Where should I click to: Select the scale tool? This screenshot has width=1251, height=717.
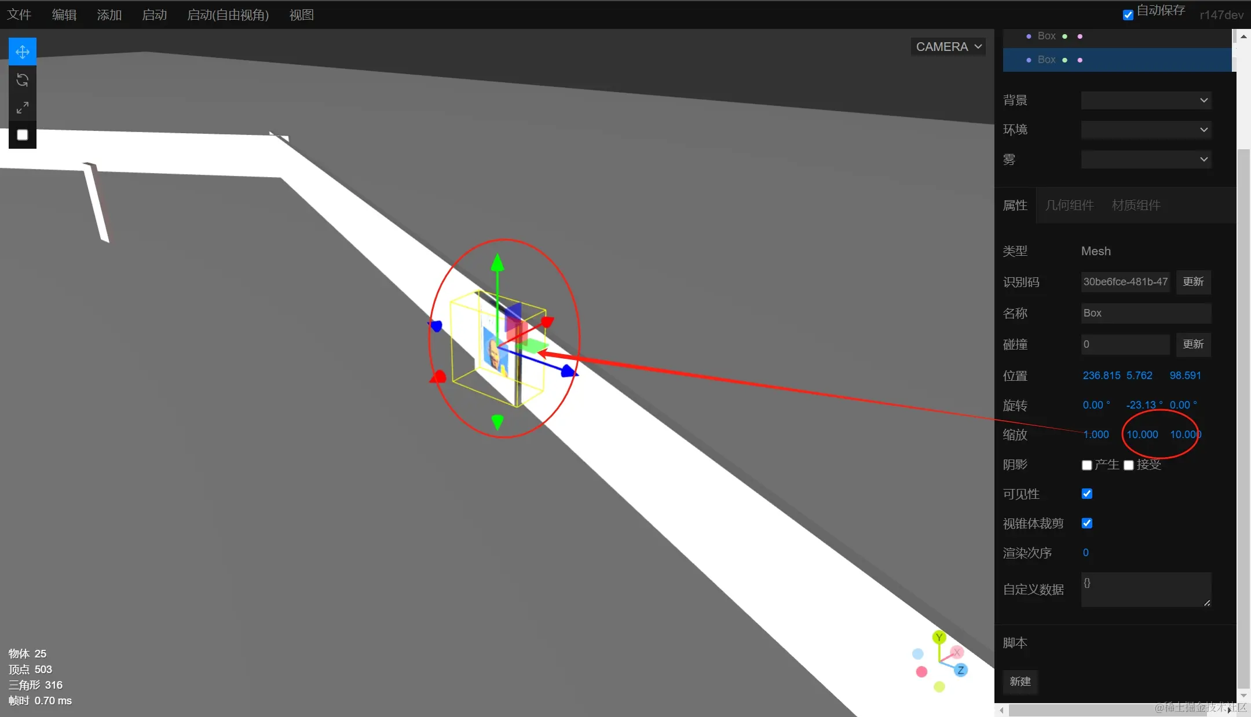(23, 108)
